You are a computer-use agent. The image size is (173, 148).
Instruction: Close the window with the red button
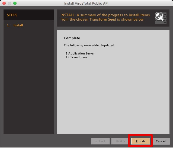[x=4, y=4]
